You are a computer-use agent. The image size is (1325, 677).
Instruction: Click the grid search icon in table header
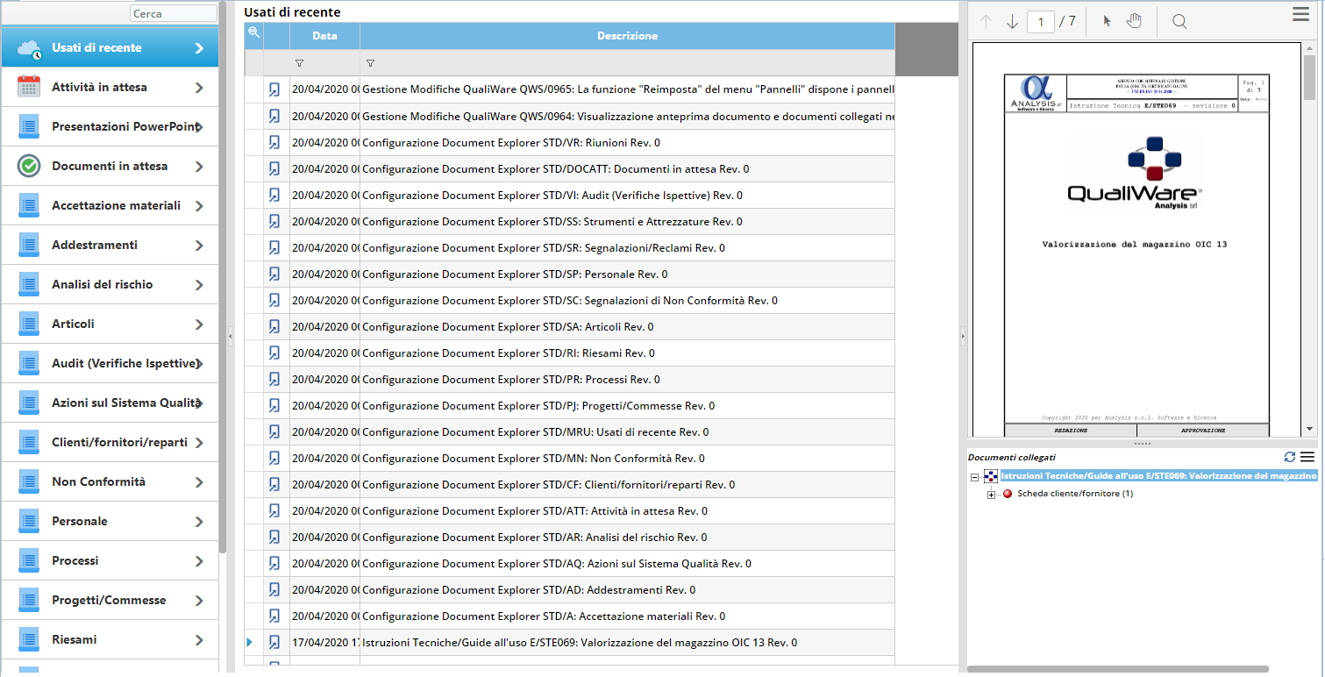pos(253,32)
